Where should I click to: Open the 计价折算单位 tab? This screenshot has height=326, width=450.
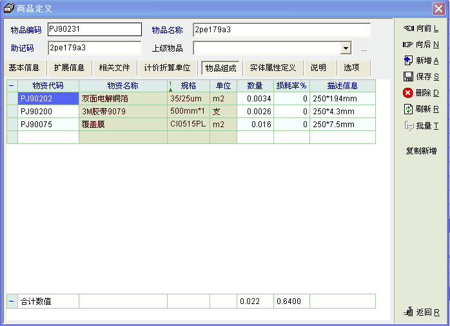point(167,68)
